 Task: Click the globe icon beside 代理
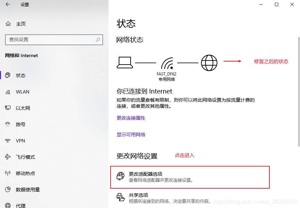8,206
